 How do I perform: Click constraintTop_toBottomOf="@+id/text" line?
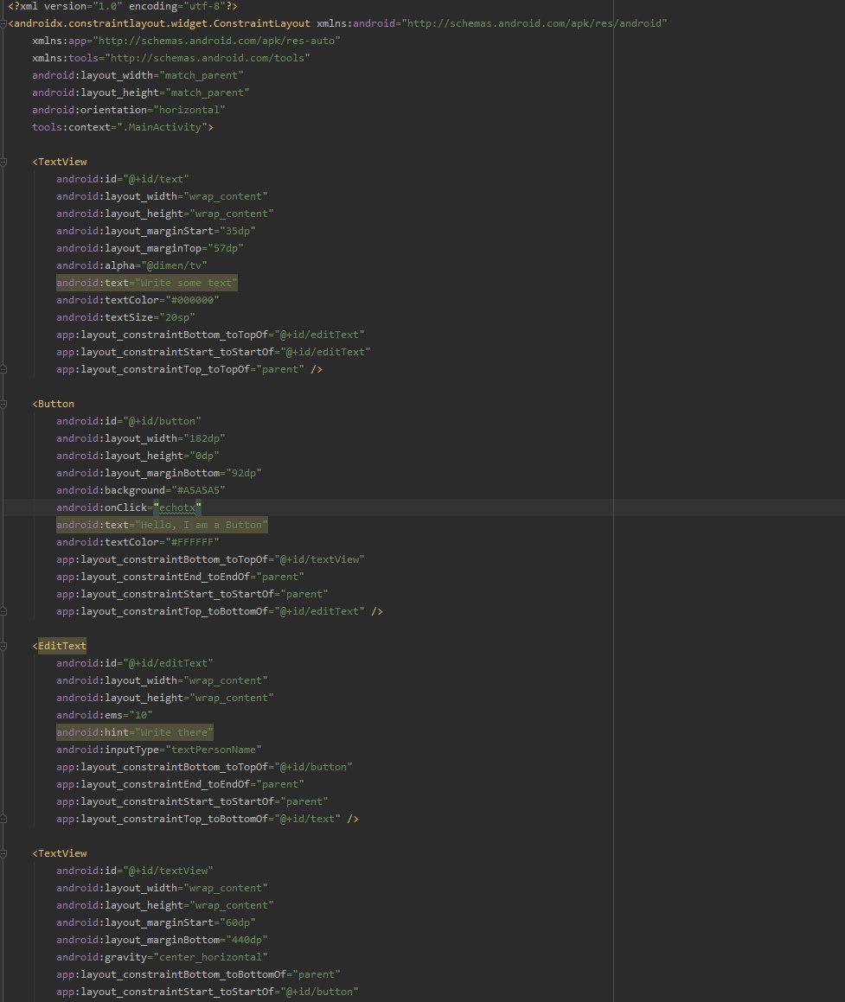(x=198, y=820)
